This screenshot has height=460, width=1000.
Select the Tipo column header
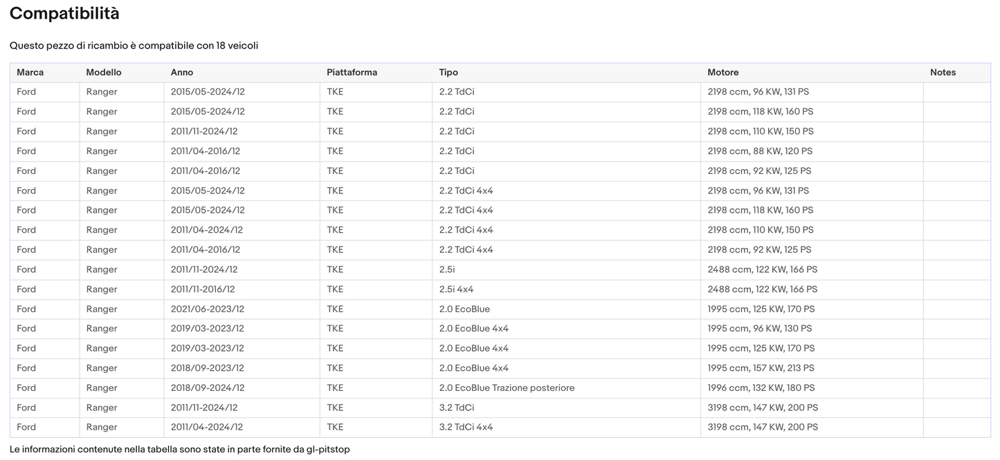tap(448, 73)
